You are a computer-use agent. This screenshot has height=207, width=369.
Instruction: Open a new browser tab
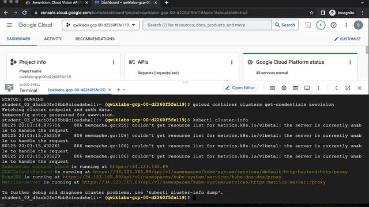tap(167, 2)
